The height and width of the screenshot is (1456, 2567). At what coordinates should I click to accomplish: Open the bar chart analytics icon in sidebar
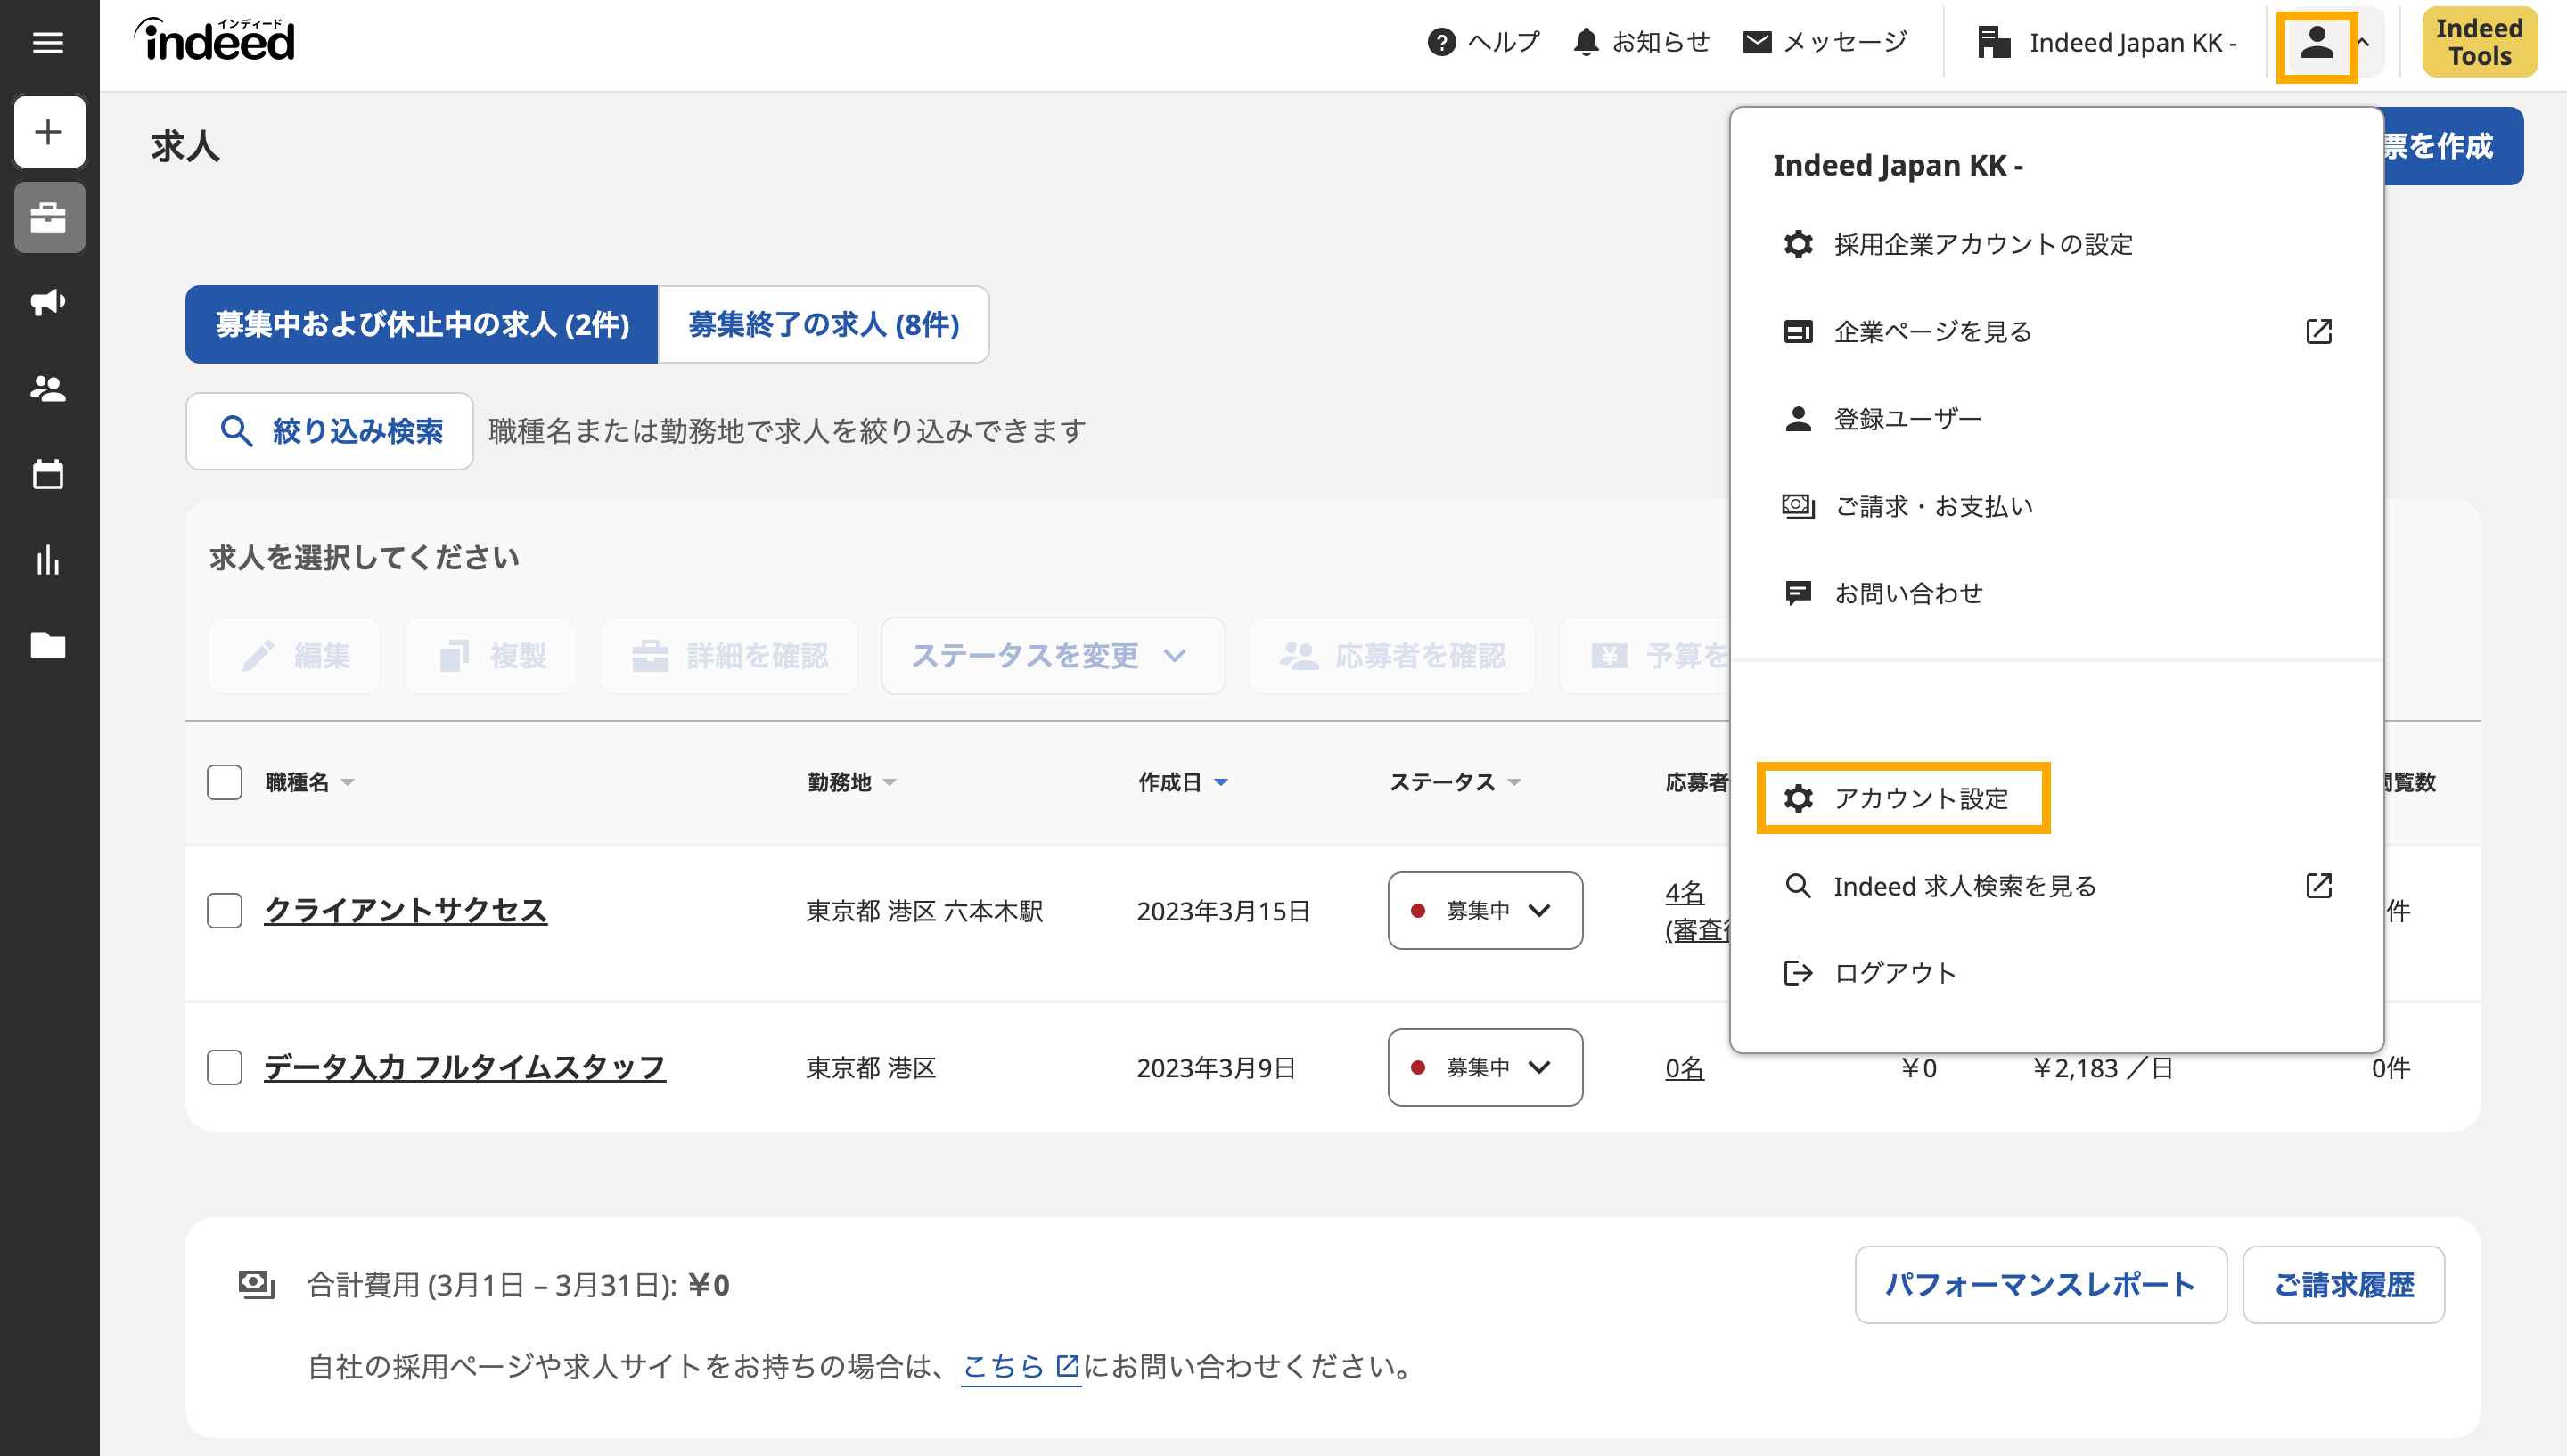point(49,560)
